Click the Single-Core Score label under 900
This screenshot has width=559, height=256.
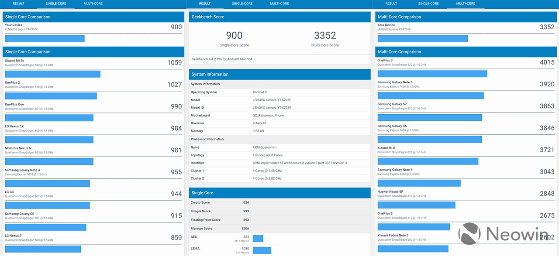[x=234, y=45]
